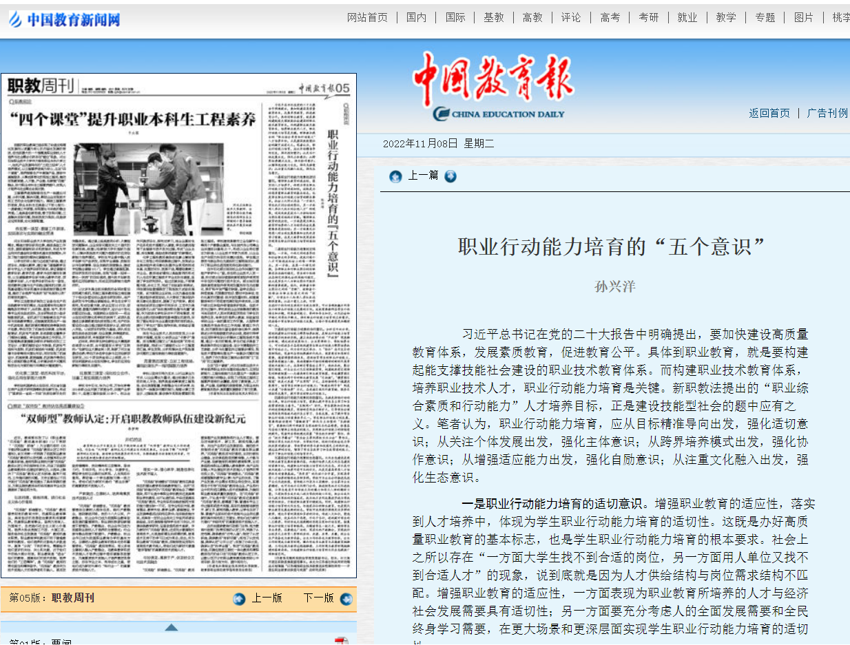Click the 中国教育新闻网 site logo
850x645 pixels.
coord(64,19)
